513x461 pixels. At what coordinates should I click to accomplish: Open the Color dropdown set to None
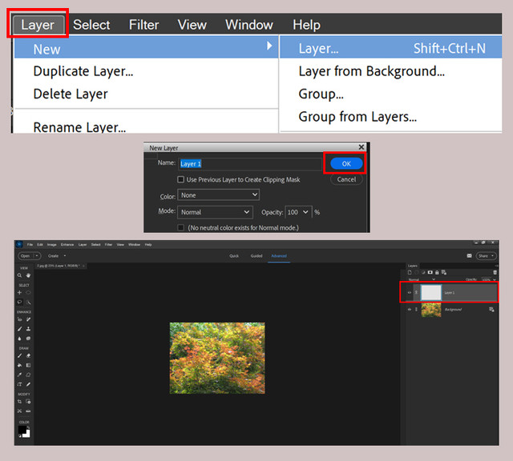[x=219, y=195]
